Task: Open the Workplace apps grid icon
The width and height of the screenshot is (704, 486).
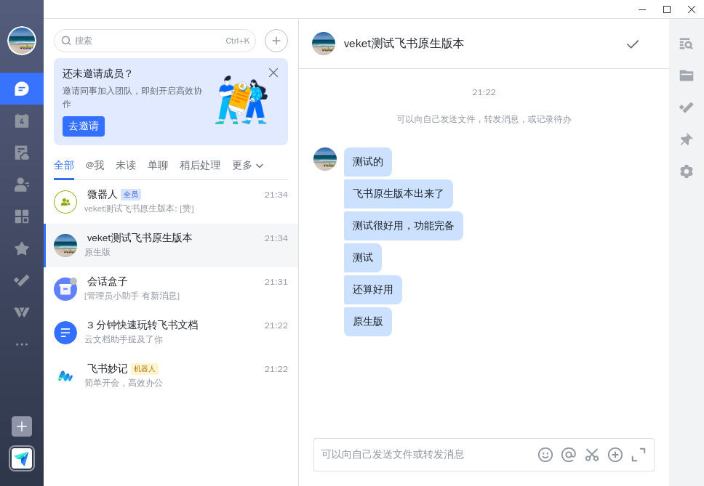Action: click(22, 216)
